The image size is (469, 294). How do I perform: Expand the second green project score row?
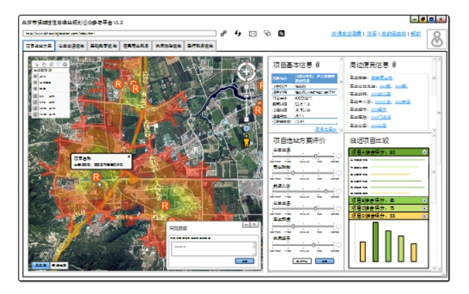coord(424,200)
